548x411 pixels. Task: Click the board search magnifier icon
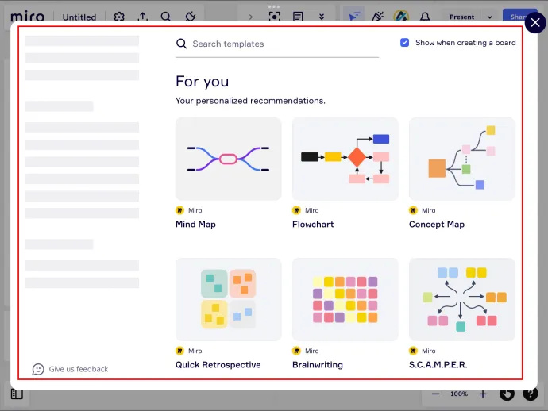point(166,17)
